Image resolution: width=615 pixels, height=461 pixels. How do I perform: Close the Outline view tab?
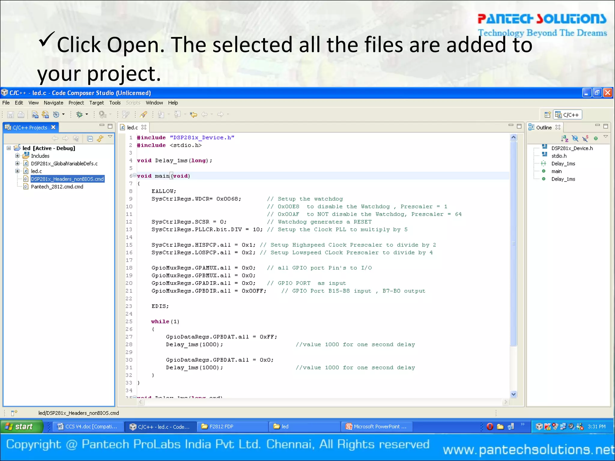tap(558, 127)
